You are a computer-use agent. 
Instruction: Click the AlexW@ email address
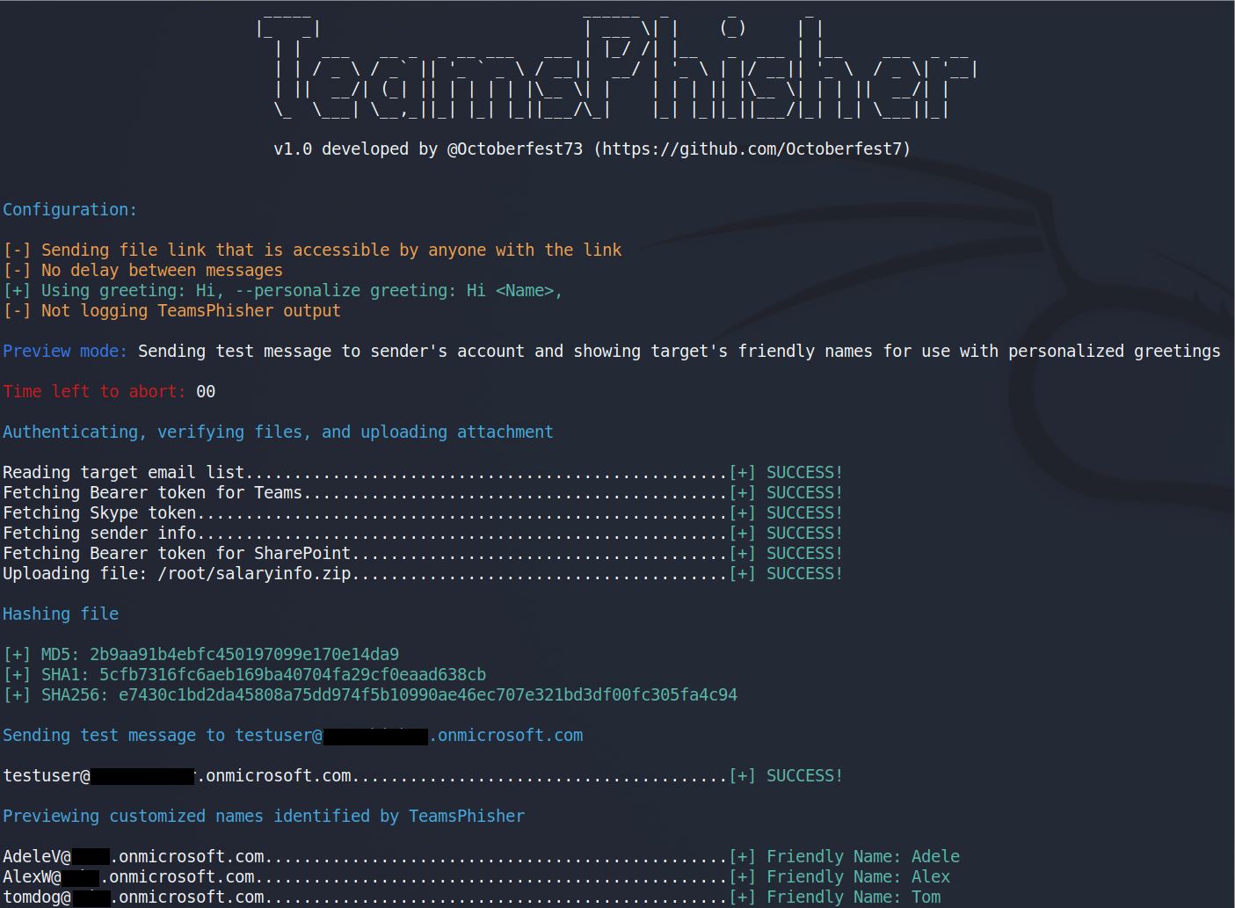coord(129,876)
